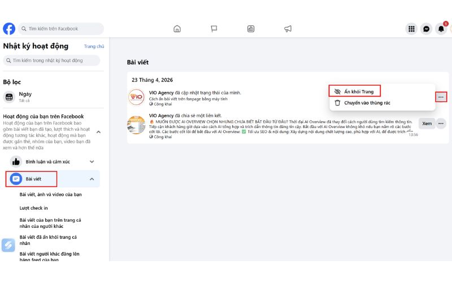Click the crossed-eye hide icon in the popup menu
The width and height of the screenshot is (452, 282).
[x=337, y=91]
